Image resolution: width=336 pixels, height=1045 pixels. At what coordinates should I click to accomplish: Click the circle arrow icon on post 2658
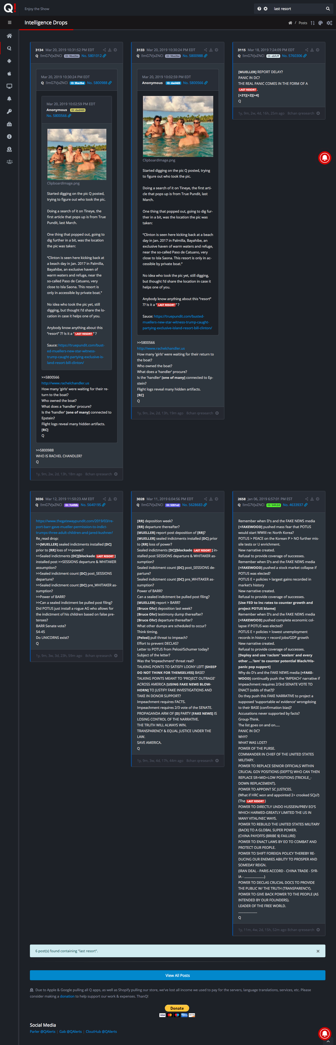[318, 499]
